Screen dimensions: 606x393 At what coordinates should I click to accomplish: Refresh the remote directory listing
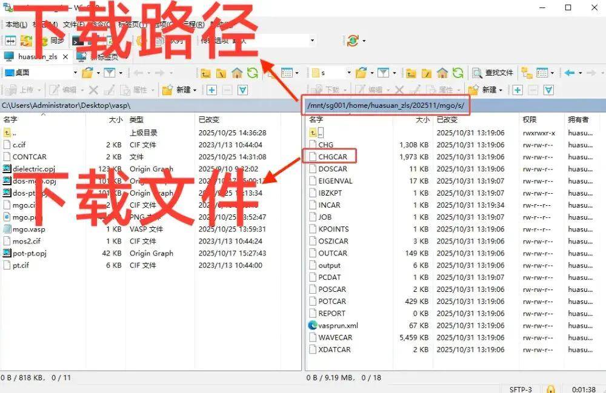pyautogui.click(x=459, y=73)
